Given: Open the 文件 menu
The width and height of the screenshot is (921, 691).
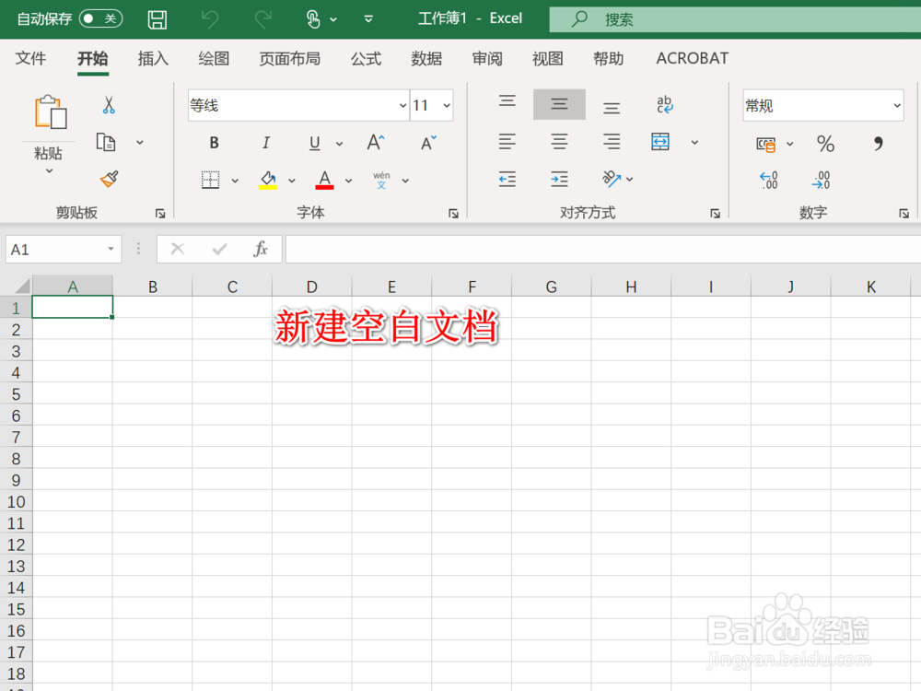Looking at the screenshot, I should pyautogui.click(x=30, y=58).
